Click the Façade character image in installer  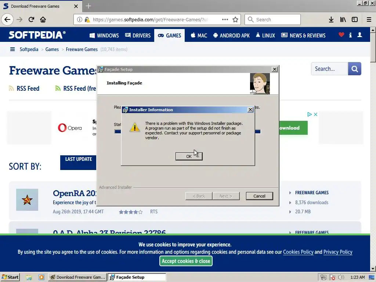[x=260, y=83]
